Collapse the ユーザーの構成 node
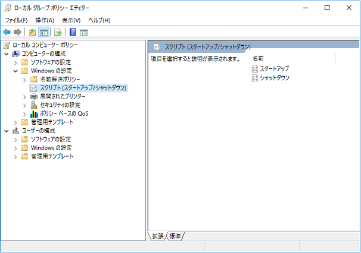The height and width of the screenshot is (253, 361). coord(7,131)
